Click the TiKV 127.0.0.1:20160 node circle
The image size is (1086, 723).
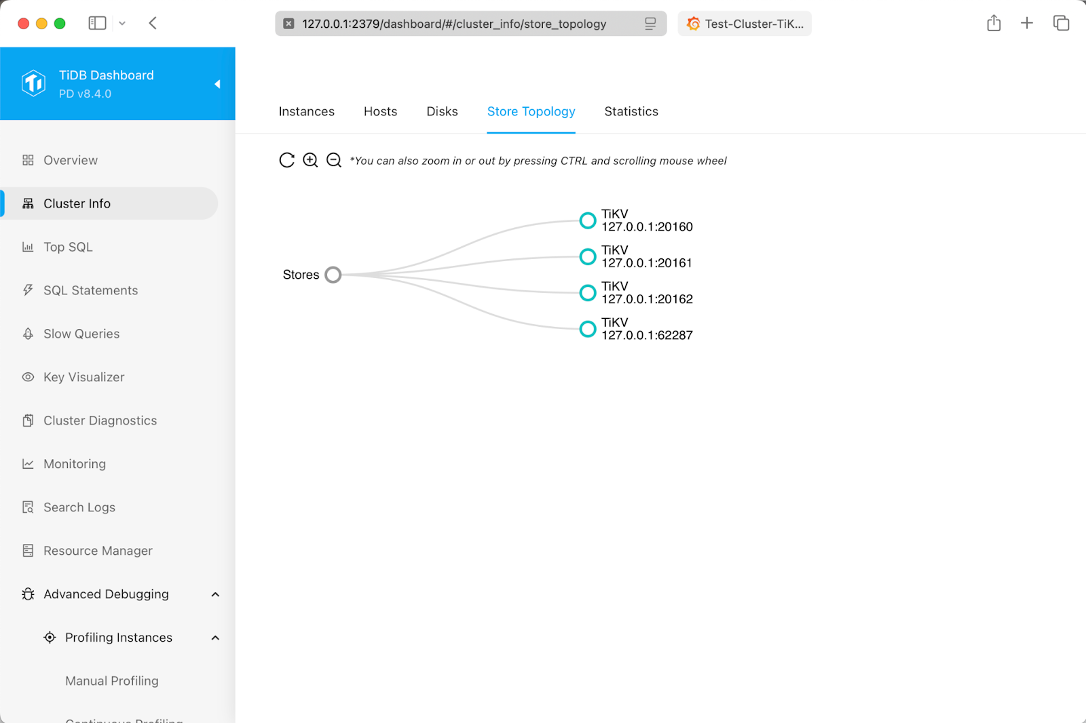point(588,220)
